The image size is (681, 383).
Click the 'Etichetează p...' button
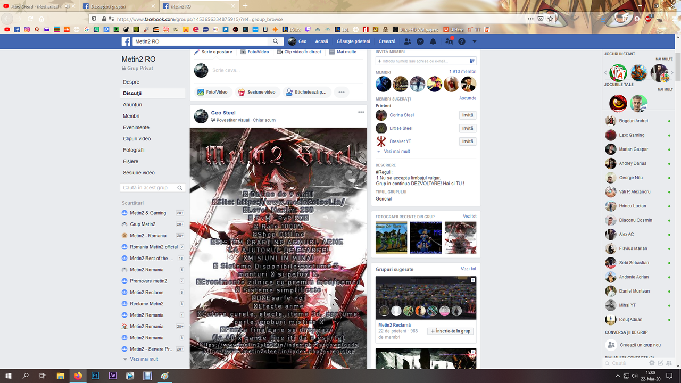point(306,92)
